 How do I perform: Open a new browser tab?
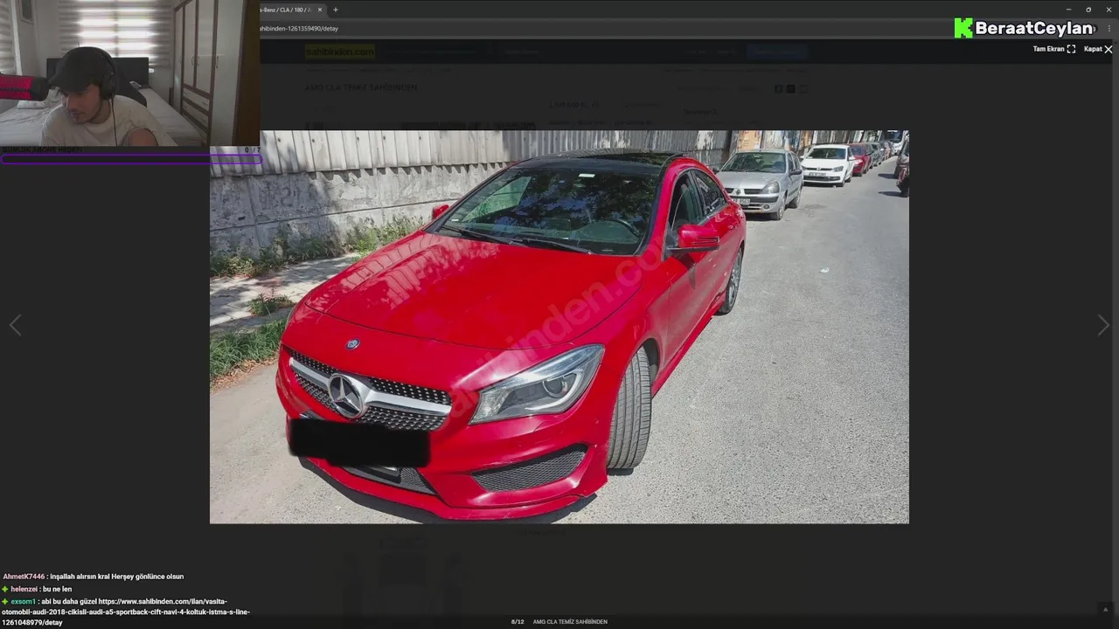point(335,10)
